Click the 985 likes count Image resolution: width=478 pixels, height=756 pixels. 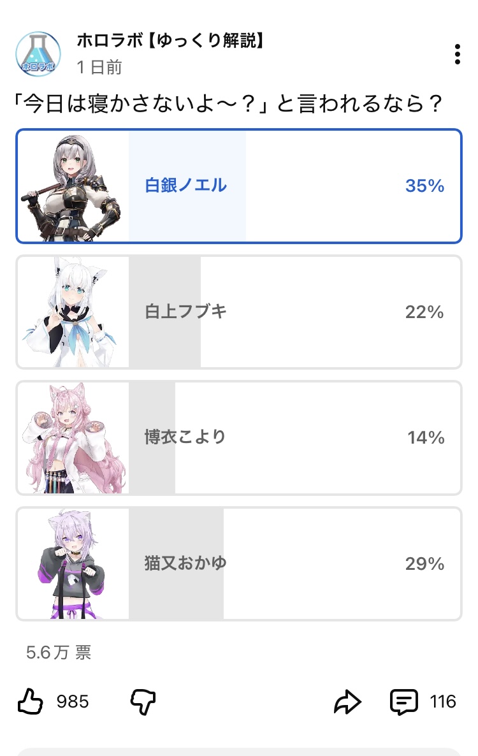click(x=73, y=702)
